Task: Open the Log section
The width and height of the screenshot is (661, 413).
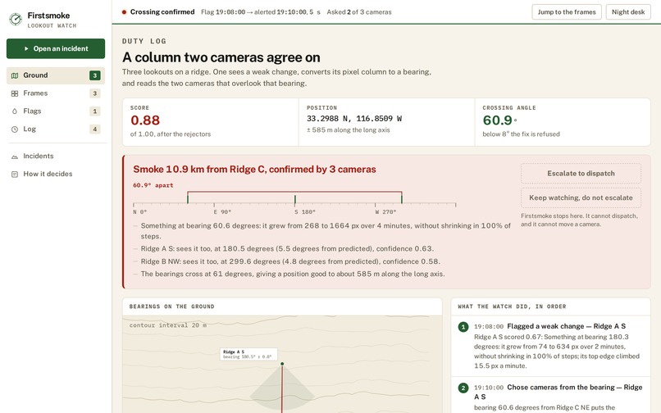Action: coord(56,129)
